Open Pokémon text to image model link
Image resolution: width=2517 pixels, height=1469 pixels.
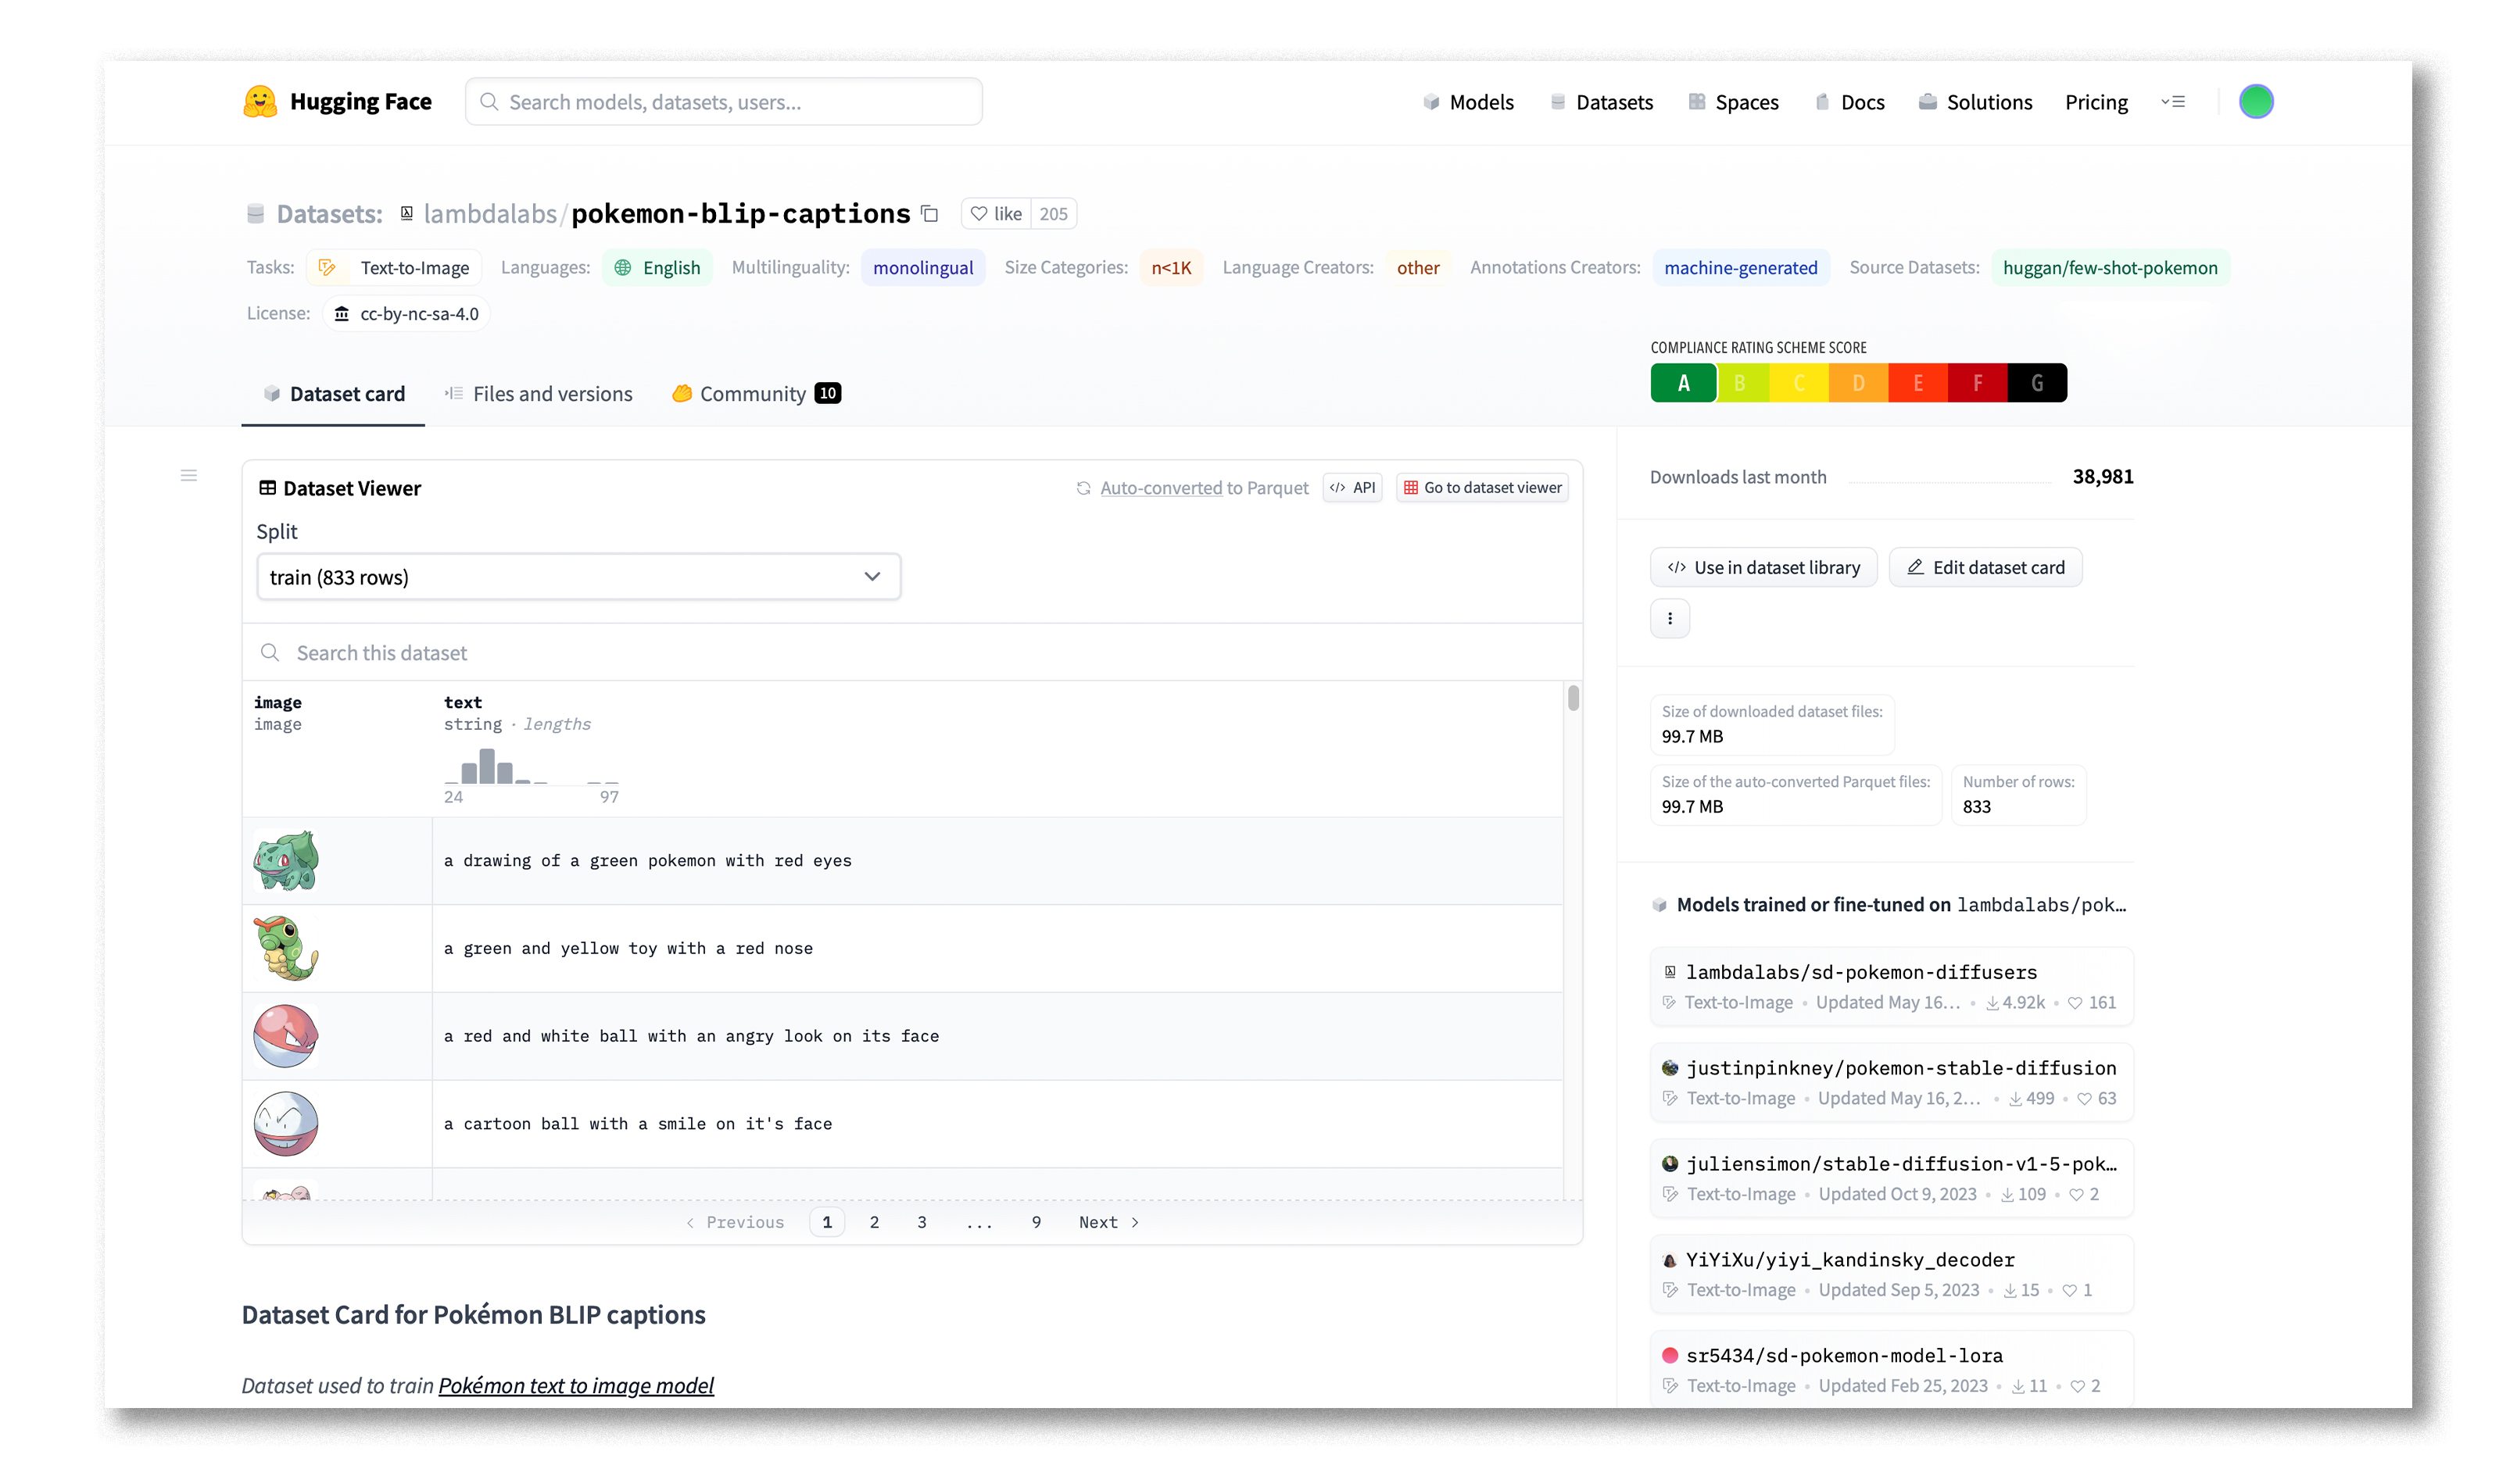[x=575, y=1386]
